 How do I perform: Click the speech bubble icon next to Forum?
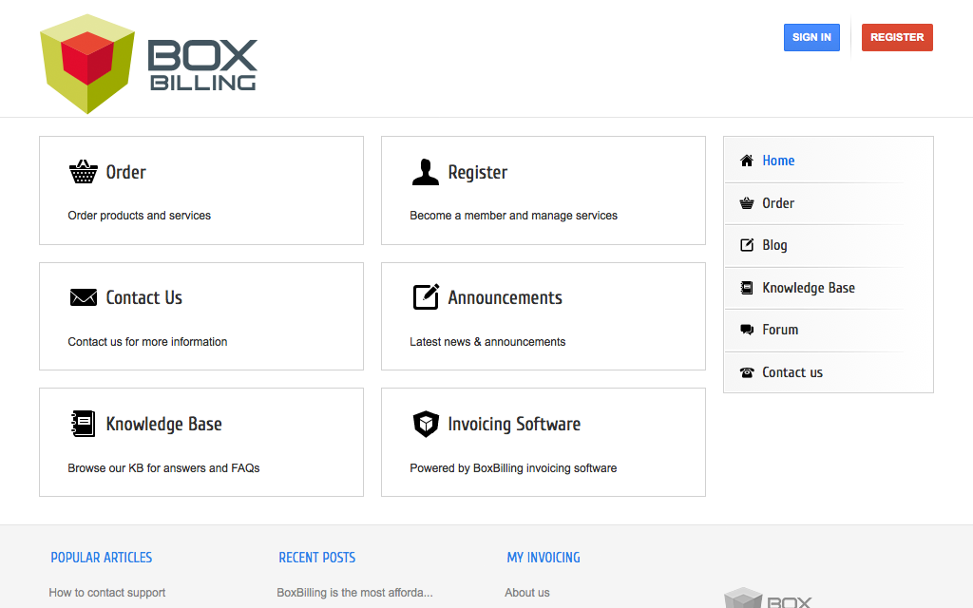[x=746, y=330]
